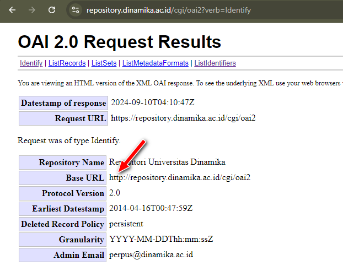The width and height of the screenshot is (343, 271).
Task: Open the Identify link
Action: (31, 63)
